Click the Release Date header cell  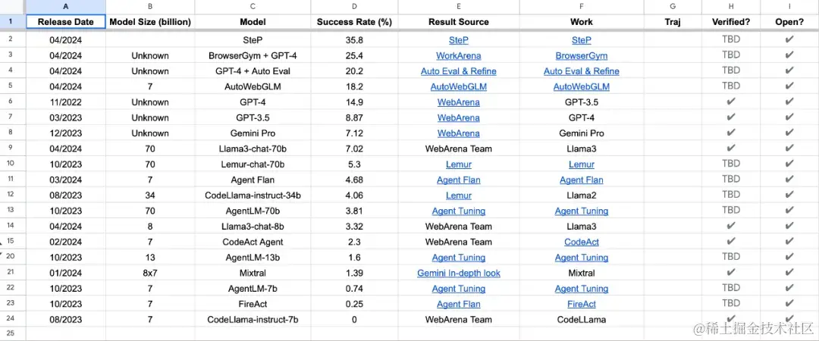point(65,22)
